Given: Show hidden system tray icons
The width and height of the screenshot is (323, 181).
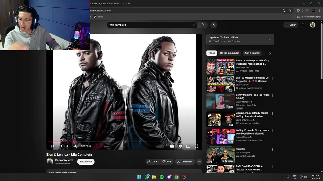Looking at the screenshot, I should tap(283, 177).
